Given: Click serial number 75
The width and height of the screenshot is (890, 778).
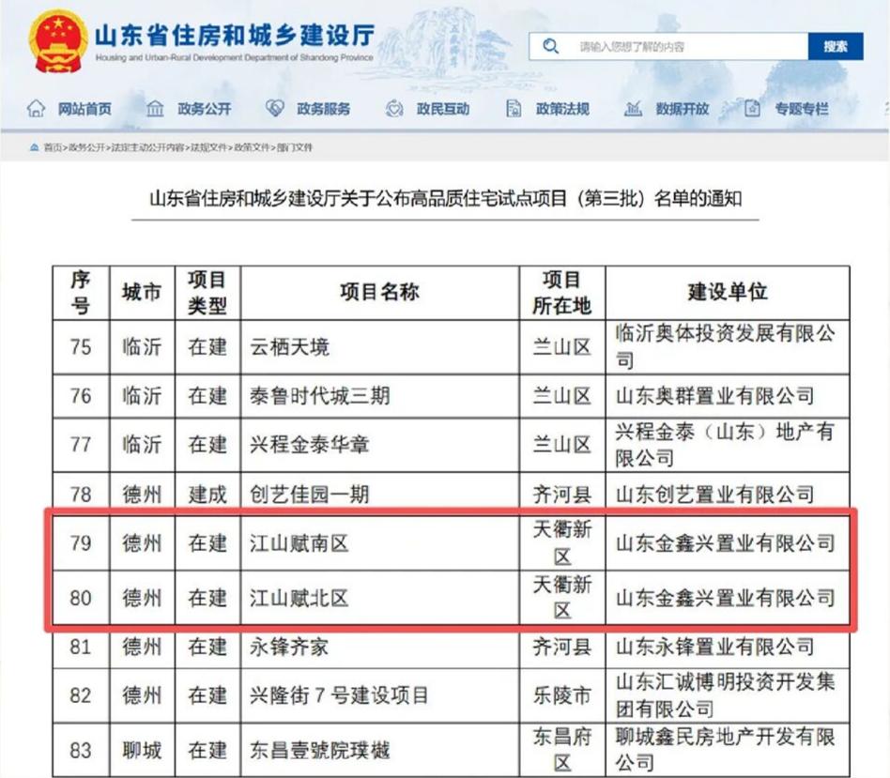Looking at the screenshot, I should click(81, 346).
